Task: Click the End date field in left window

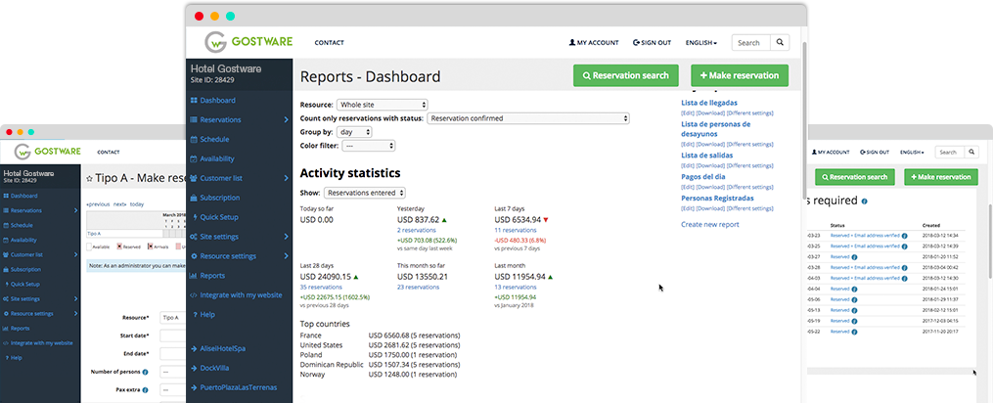Action: pos(173,353)
